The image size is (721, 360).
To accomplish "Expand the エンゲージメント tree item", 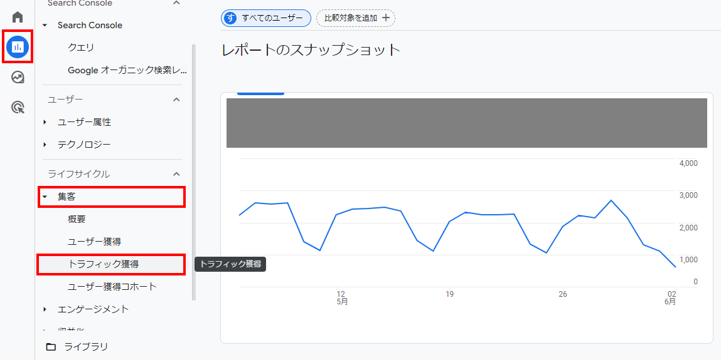I will (45, 309).
